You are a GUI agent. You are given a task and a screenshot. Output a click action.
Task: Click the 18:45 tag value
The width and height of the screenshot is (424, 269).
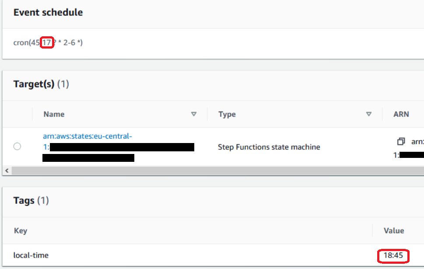393,255
